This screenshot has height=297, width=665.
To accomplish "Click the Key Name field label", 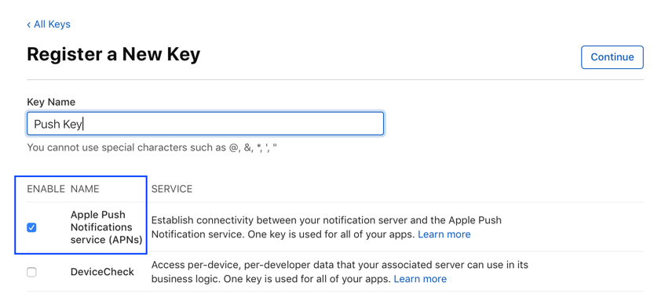I will (51, 102).
